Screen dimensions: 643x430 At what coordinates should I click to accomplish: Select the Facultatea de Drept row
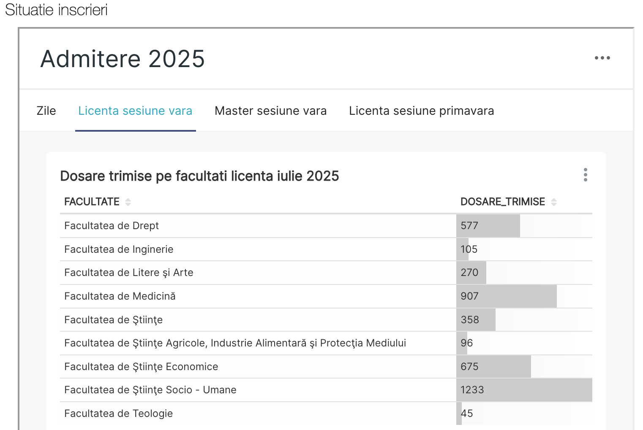point(112,226)
